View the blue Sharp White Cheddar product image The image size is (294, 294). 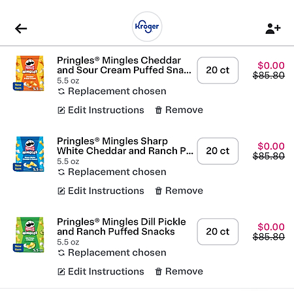coord(29,154)
